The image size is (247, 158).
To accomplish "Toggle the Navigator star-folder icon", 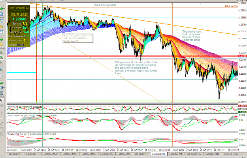I will (2, 27).
